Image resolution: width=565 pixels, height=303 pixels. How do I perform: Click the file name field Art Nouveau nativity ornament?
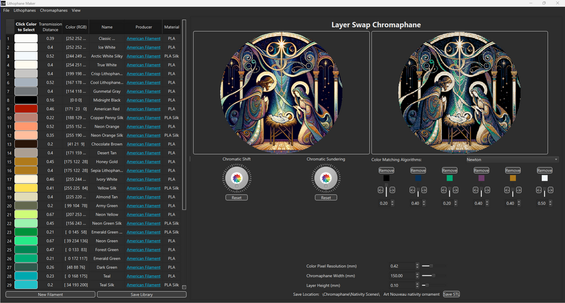[x=412, y=294]
